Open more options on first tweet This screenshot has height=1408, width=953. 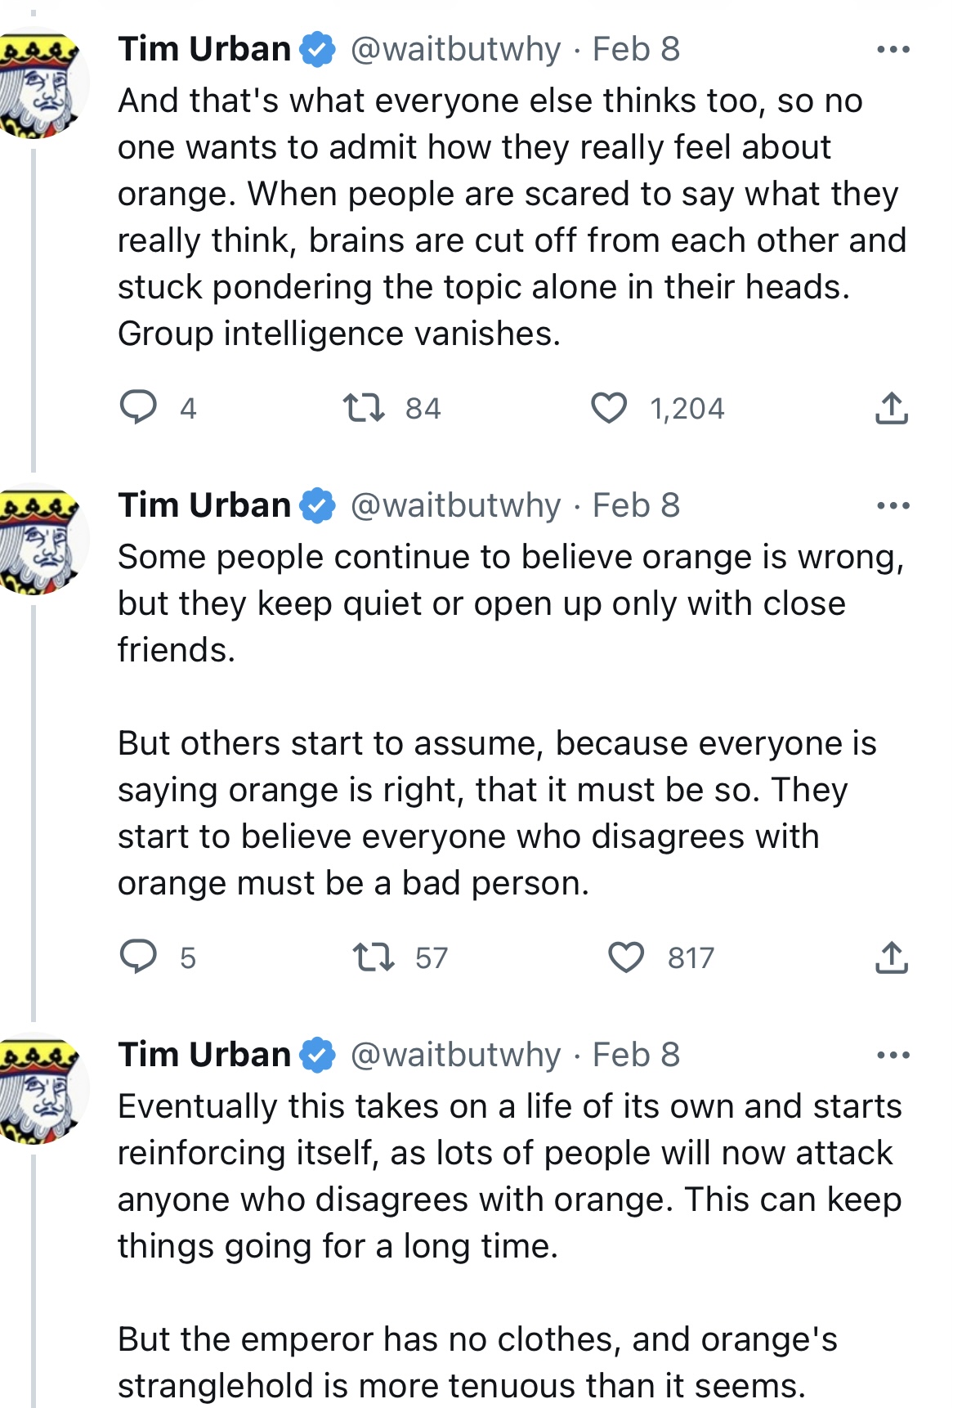[x=893, y=50]
